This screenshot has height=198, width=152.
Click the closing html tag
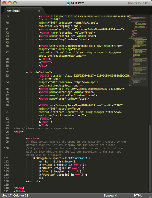[x=19, y=191]
